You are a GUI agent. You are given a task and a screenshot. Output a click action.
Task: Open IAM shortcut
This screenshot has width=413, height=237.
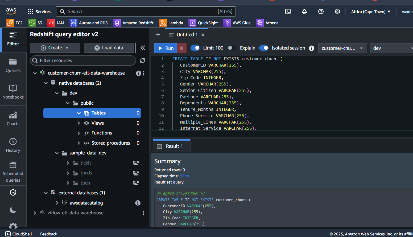[56, 23]
